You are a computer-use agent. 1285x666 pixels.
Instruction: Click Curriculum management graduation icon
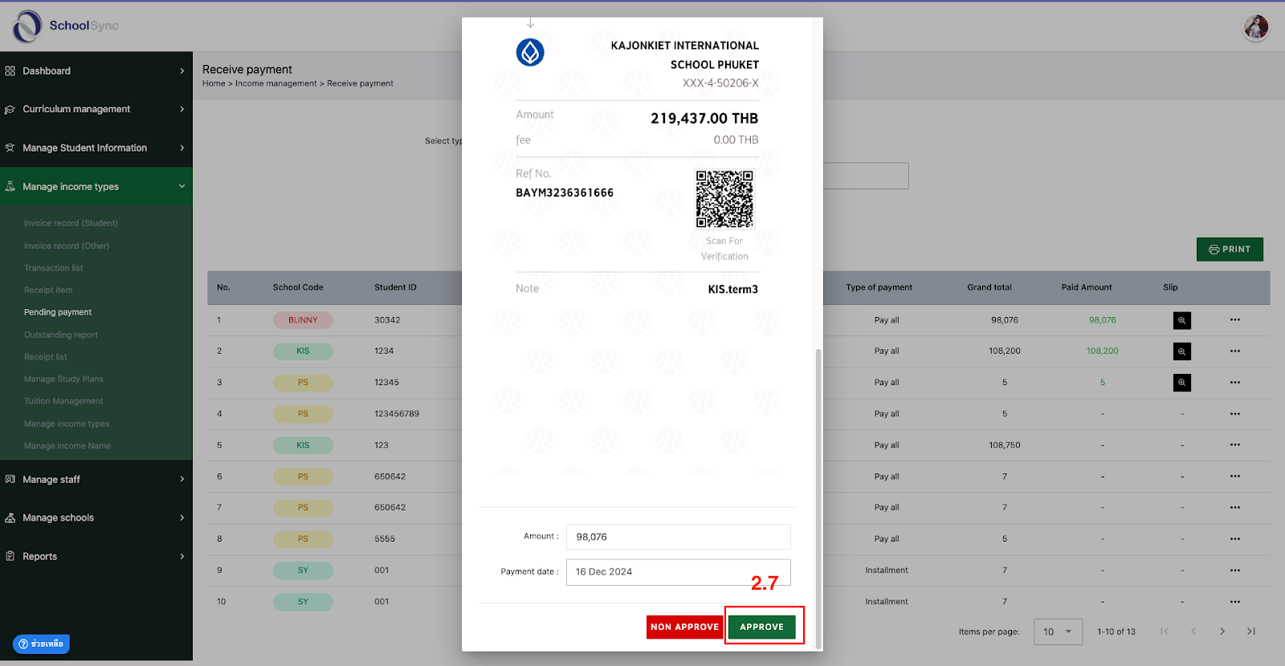tap(10, 109)
